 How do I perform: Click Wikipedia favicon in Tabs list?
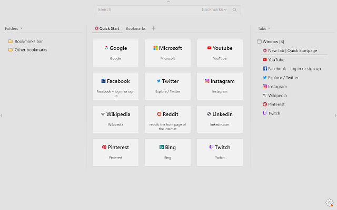point(265,96)
